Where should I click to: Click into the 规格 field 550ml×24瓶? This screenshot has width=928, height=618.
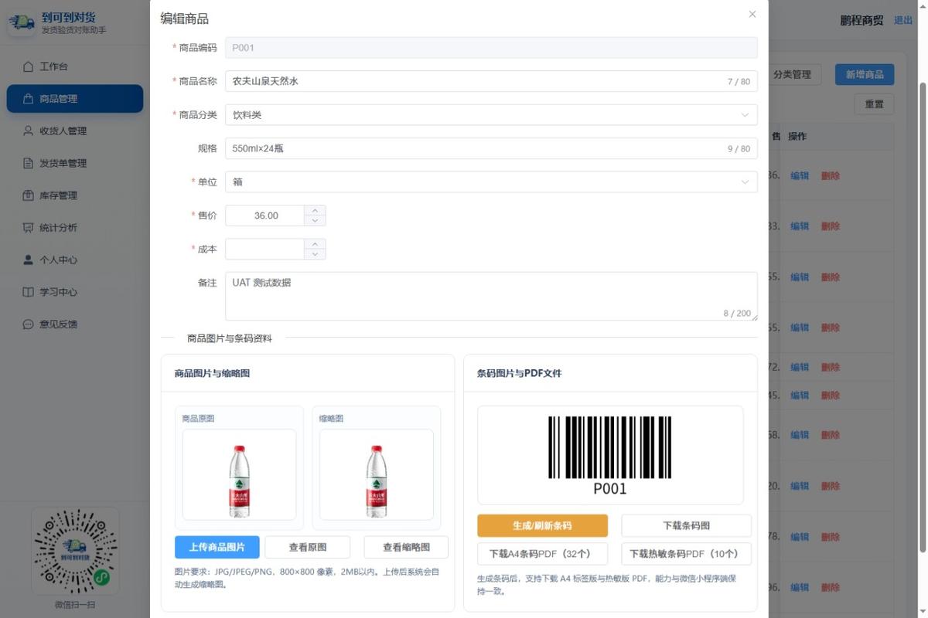tap(491, 148)
